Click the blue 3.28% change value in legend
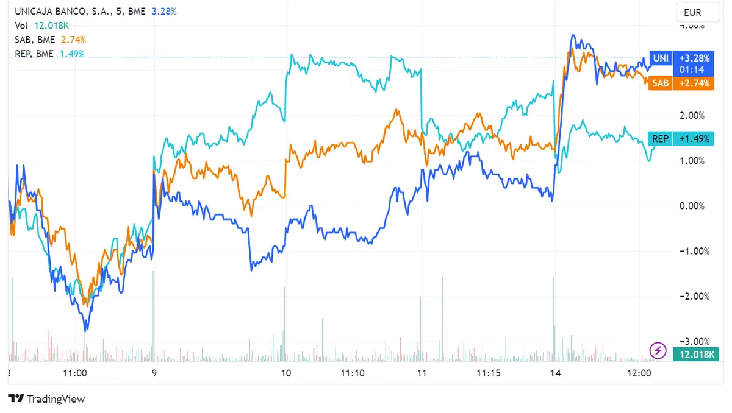This screenshot has width=732, height=413. click(x=163, y=11)
